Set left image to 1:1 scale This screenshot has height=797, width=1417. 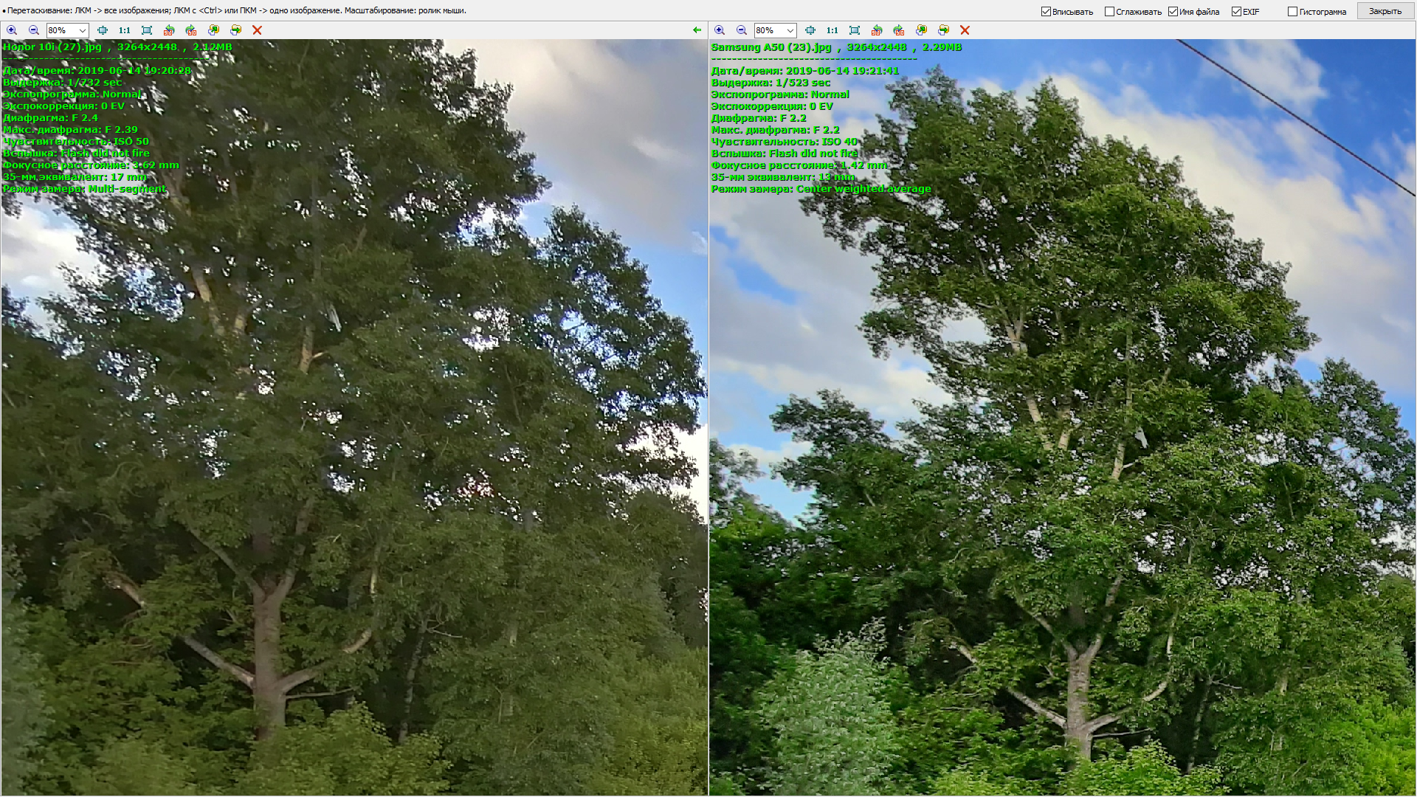[124, 30]
